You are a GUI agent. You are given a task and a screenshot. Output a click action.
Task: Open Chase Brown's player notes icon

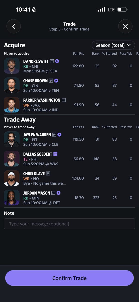pos(51,81)
